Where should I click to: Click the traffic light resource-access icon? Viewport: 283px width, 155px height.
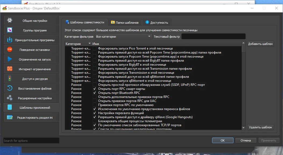(10, 78)
